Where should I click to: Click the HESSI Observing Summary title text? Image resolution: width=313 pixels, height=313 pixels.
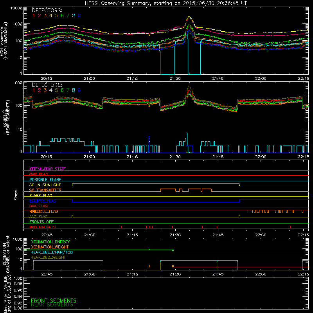[x=165, y=4]
